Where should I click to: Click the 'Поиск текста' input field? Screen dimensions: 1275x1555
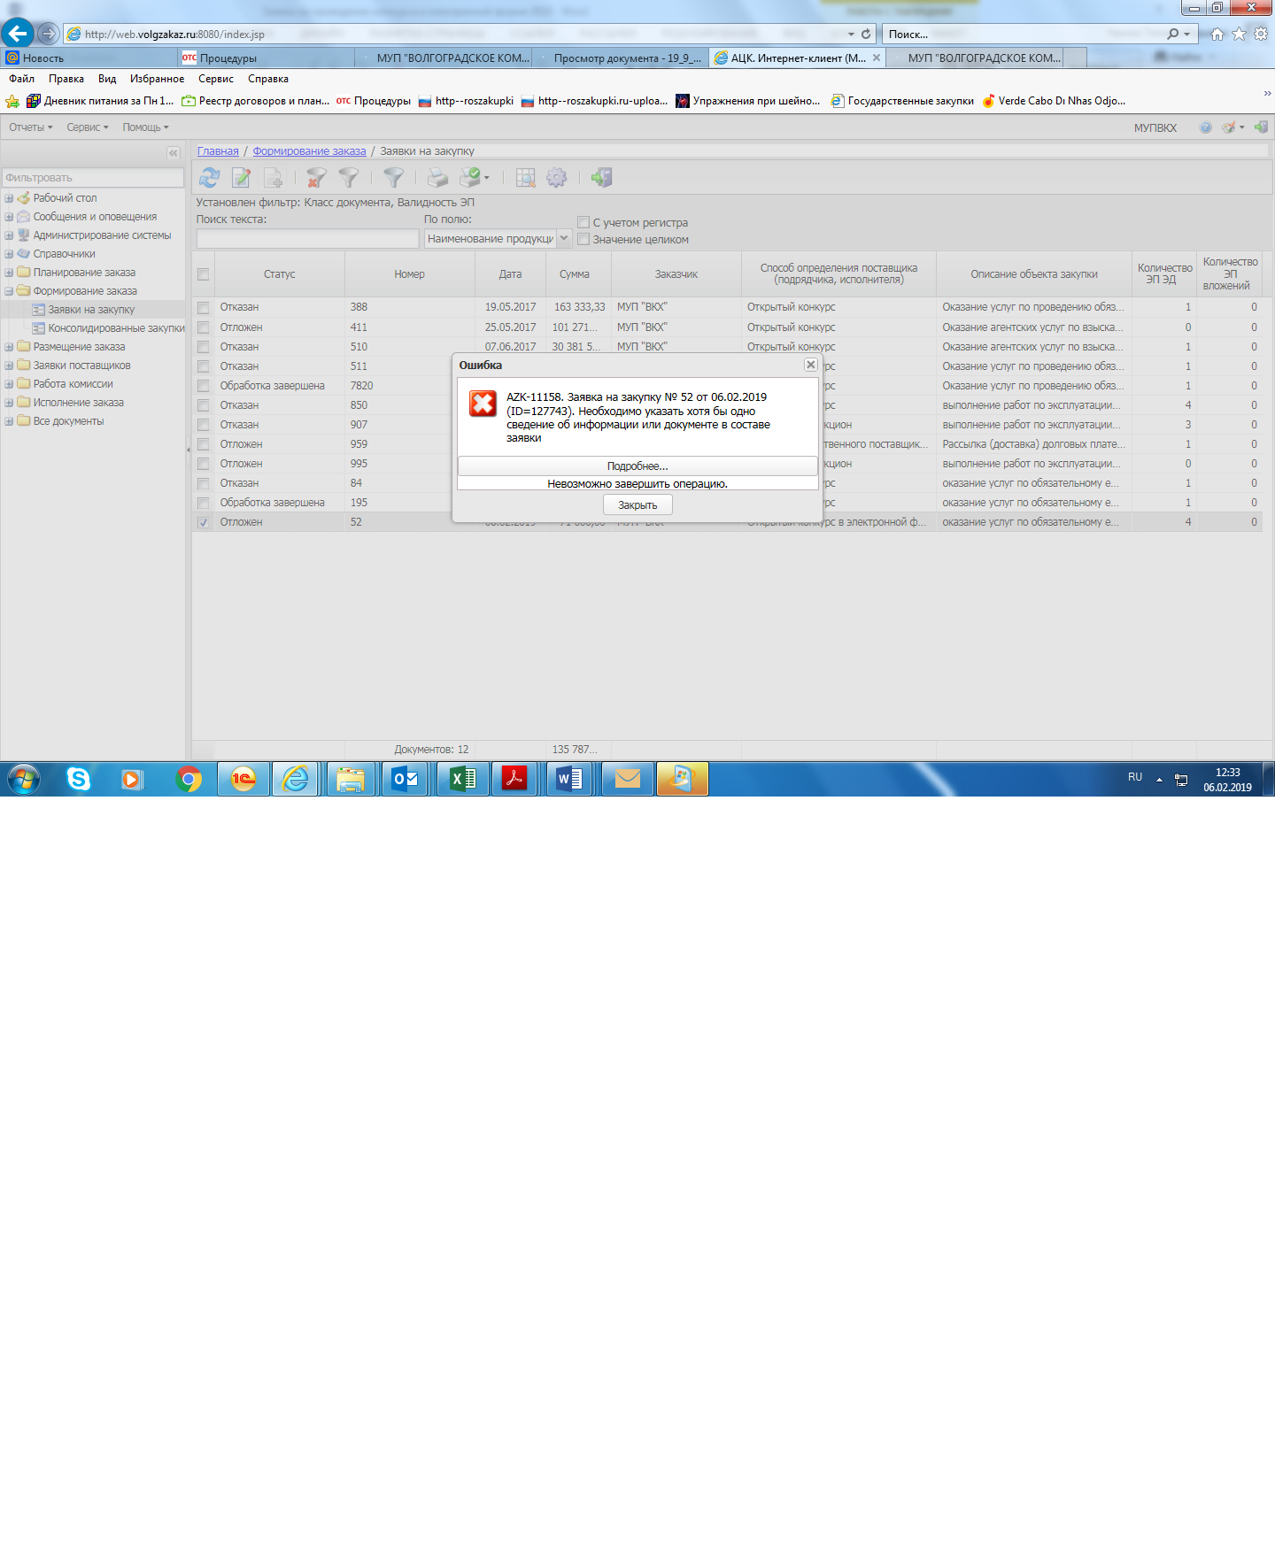(x=307, y=239)
